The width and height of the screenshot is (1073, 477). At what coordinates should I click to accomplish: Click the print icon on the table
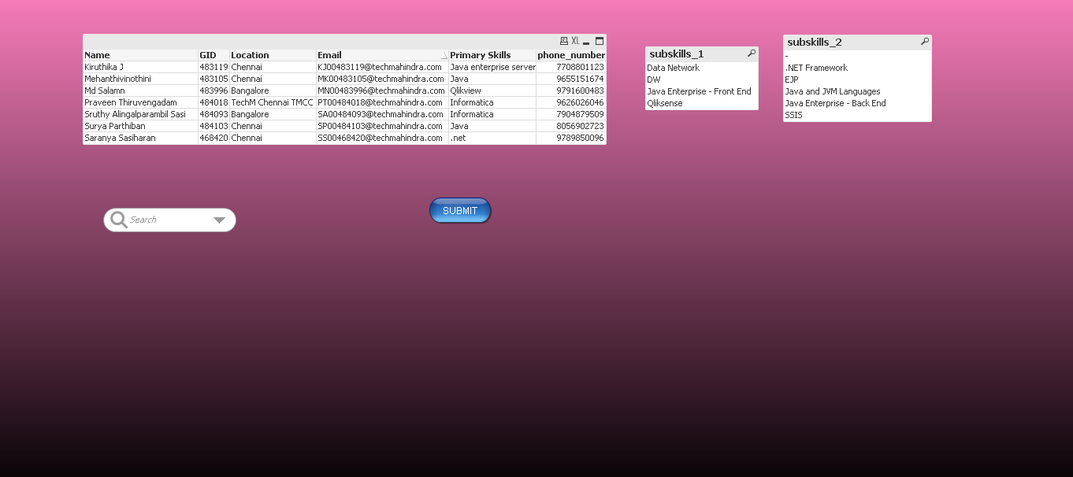pos(563,41)
